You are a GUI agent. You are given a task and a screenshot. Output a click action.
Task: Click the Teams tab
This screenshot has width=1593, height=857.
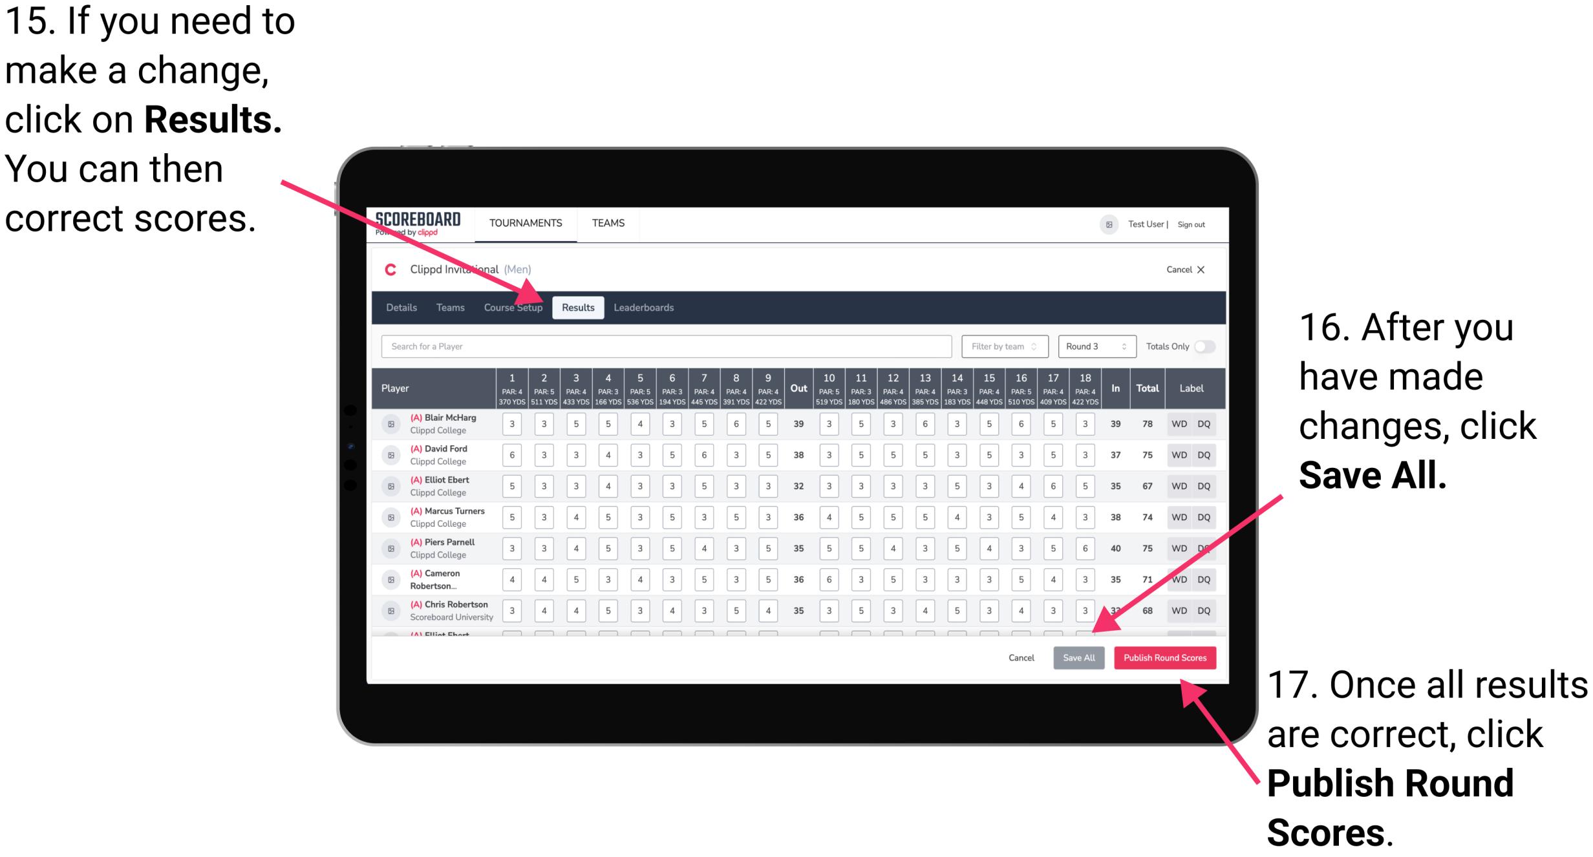(447, 307)
